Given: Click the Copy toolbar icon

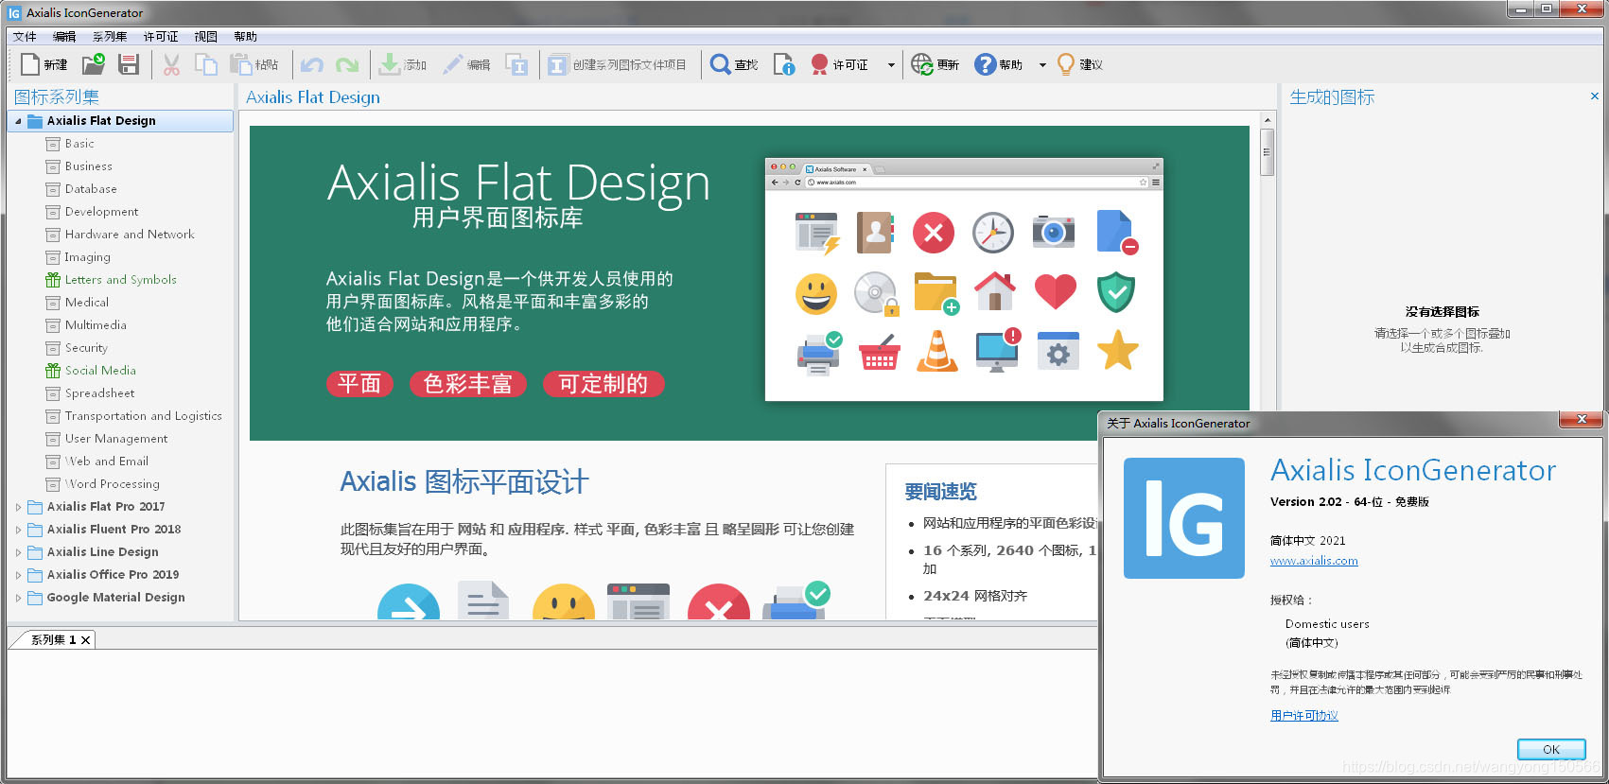Looking at the screenshot, I should click(x=205, y=64).
